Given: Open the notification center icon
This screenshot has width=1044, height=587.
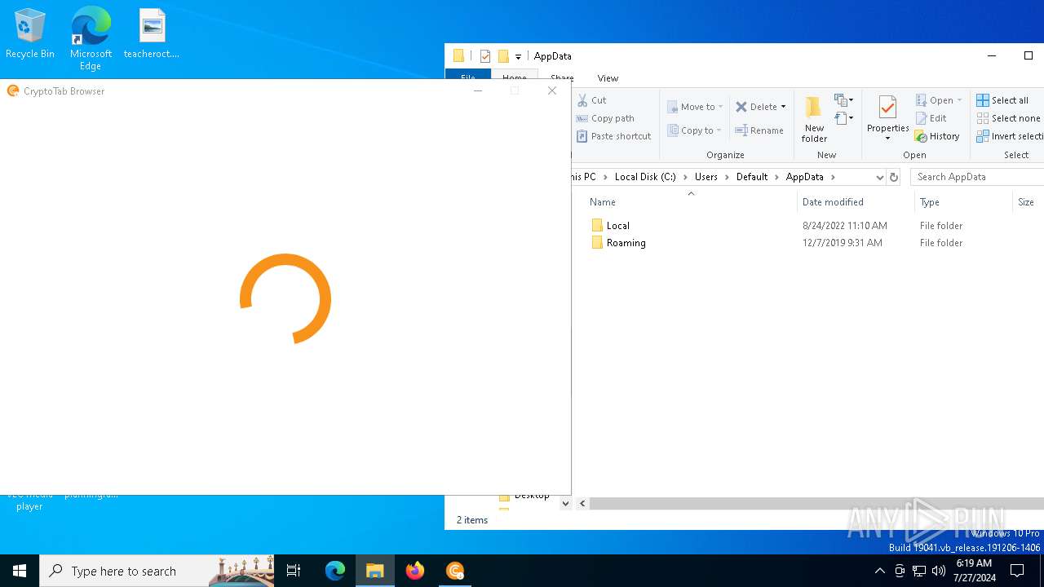Looking at the screenshot, I should [1017, 571].
